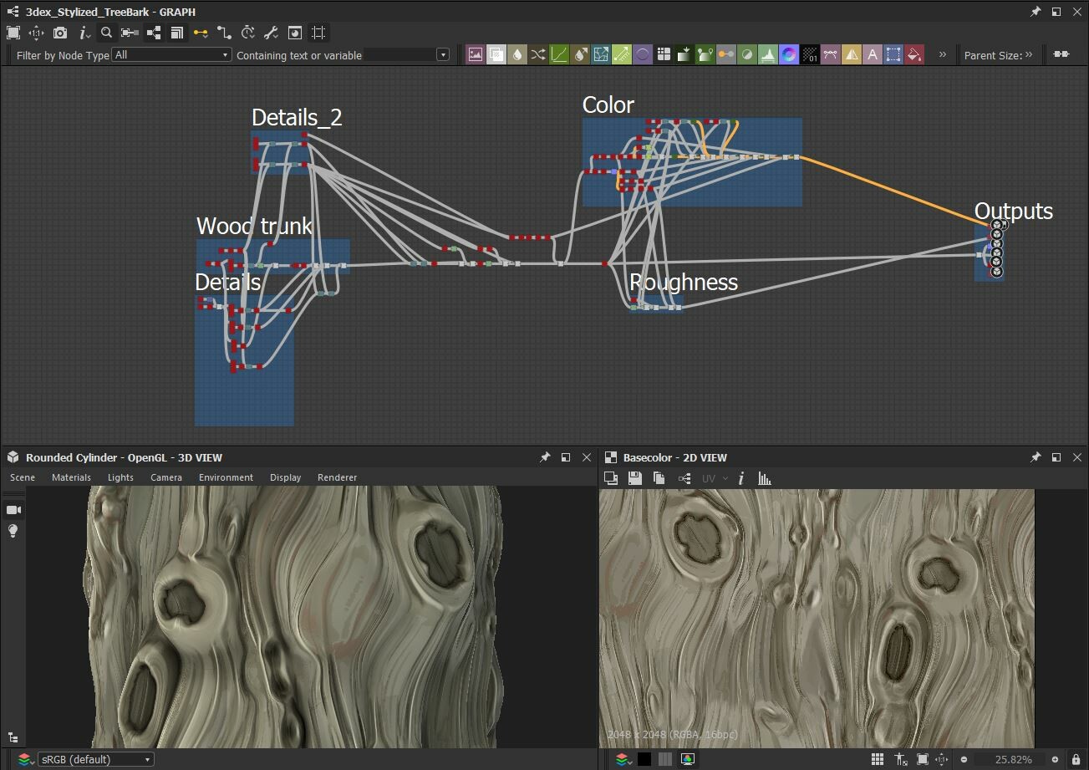Select the Search tool in the graph toolbar
The image size is (1089, 770).
pos(105,33)
